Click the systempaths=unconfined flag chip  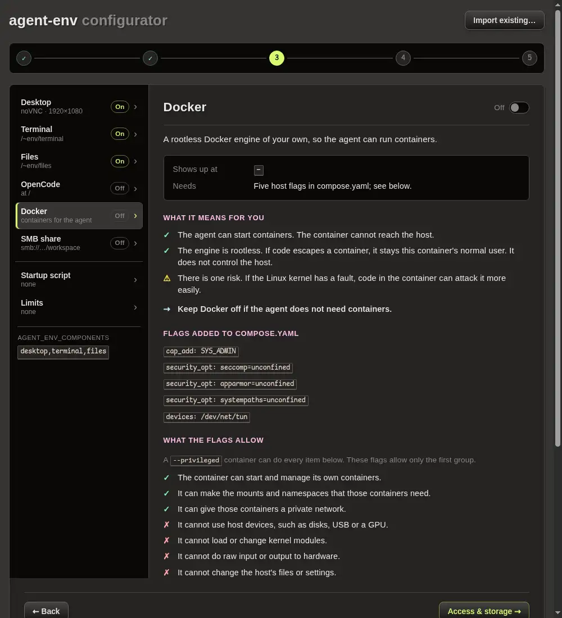click(x=236, y=401)
